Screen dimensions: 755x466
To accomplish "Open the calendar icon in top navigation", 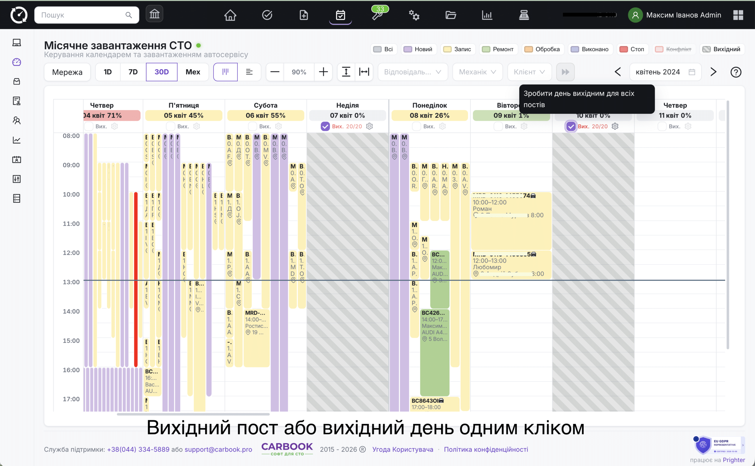I will click(340, 15).
